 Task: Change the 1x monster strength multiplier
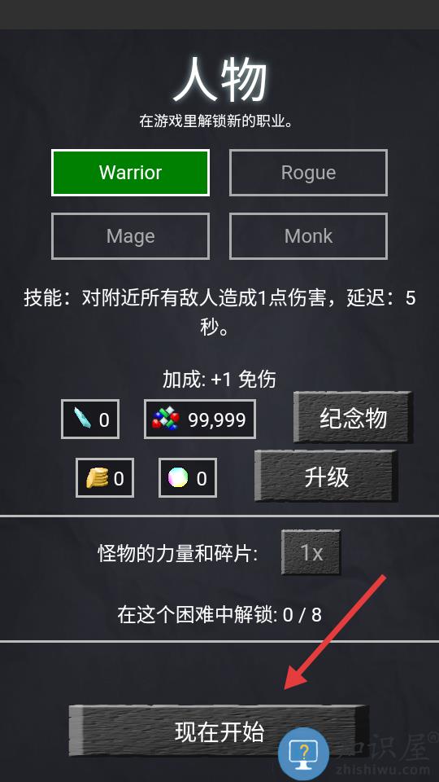coord(311,552)
